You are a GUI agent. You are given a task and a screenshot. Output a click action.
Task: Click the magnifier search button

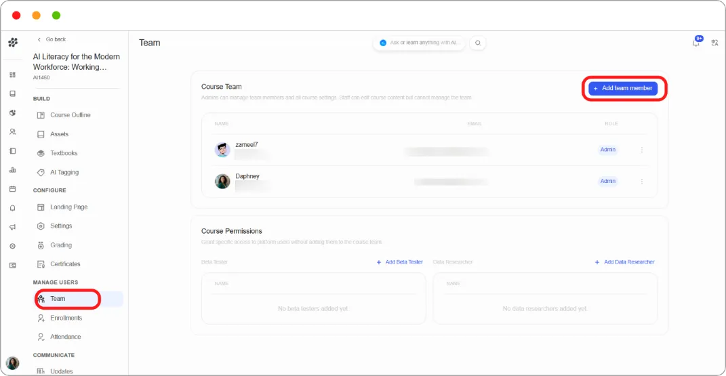click(x=478, y=43)
